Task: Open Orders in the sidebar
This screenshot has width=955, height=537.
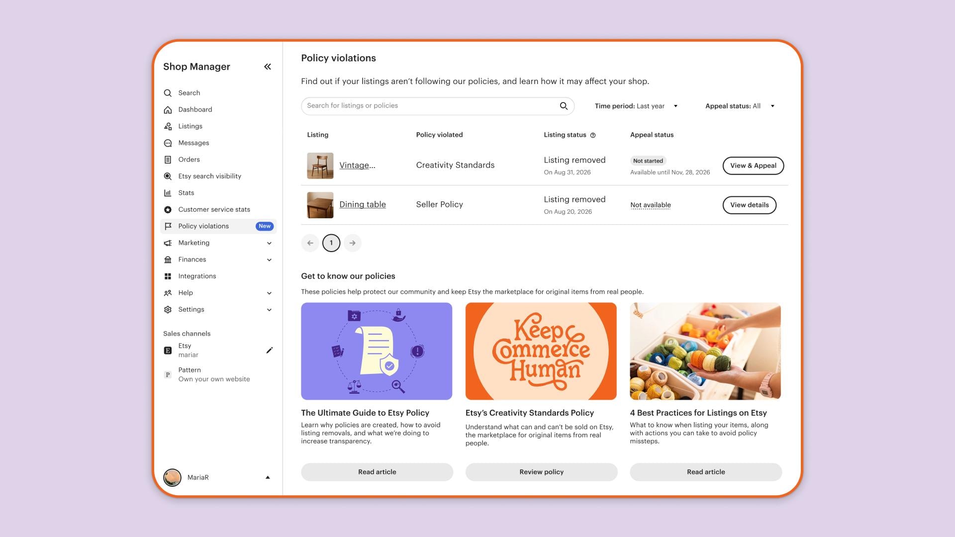Action: coord(189,160)
